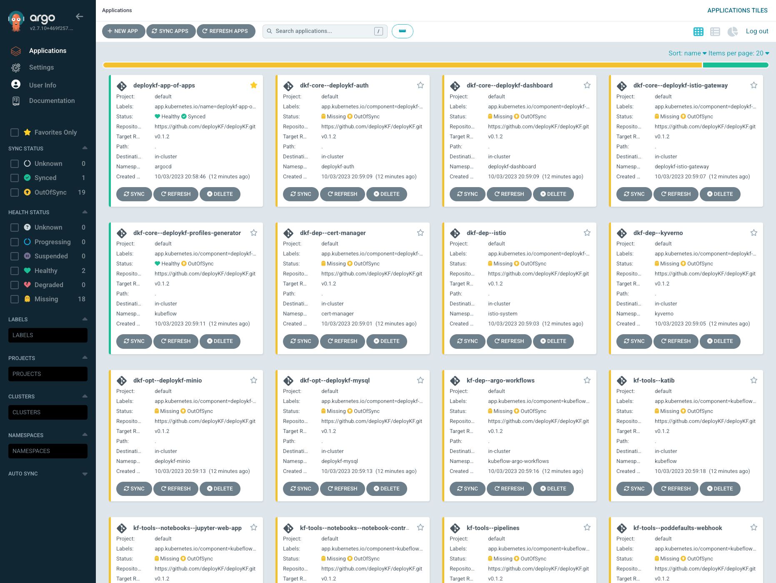Click the yellow OutOfSync status bar segment

(x=403, y=65)
